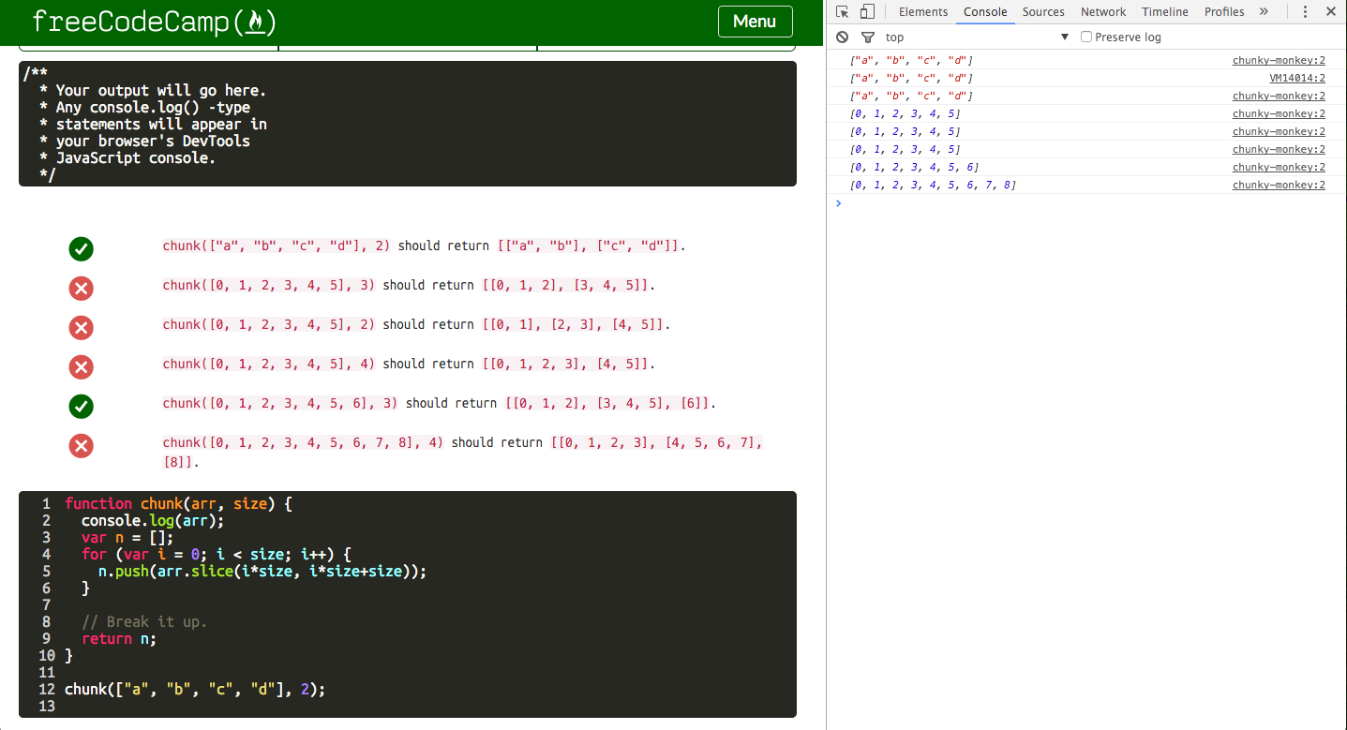Click the red X for chunk([0, 1, 2, 3, 4, 5], 2) test
Screen dimensions: 1347x730
pyautogui.click(x=81, y=327)
